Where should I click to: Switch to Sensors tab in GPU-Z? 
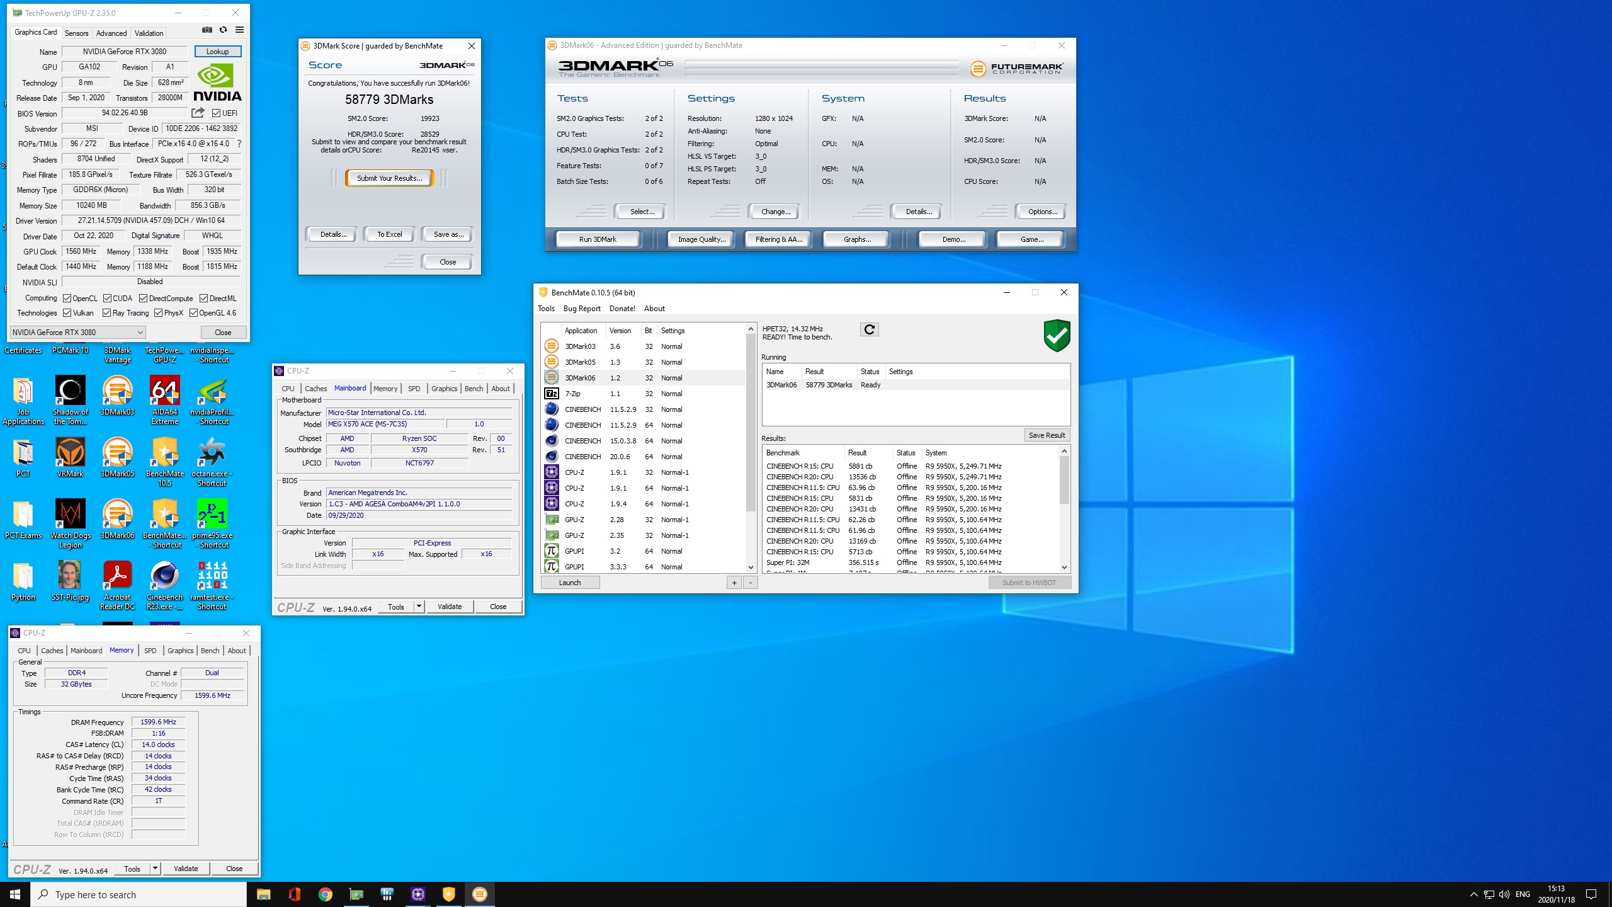point(76,33)
